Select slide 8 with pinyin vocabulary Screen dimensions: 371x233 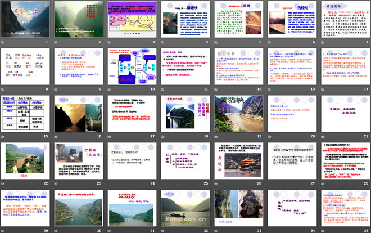point(27,67)
